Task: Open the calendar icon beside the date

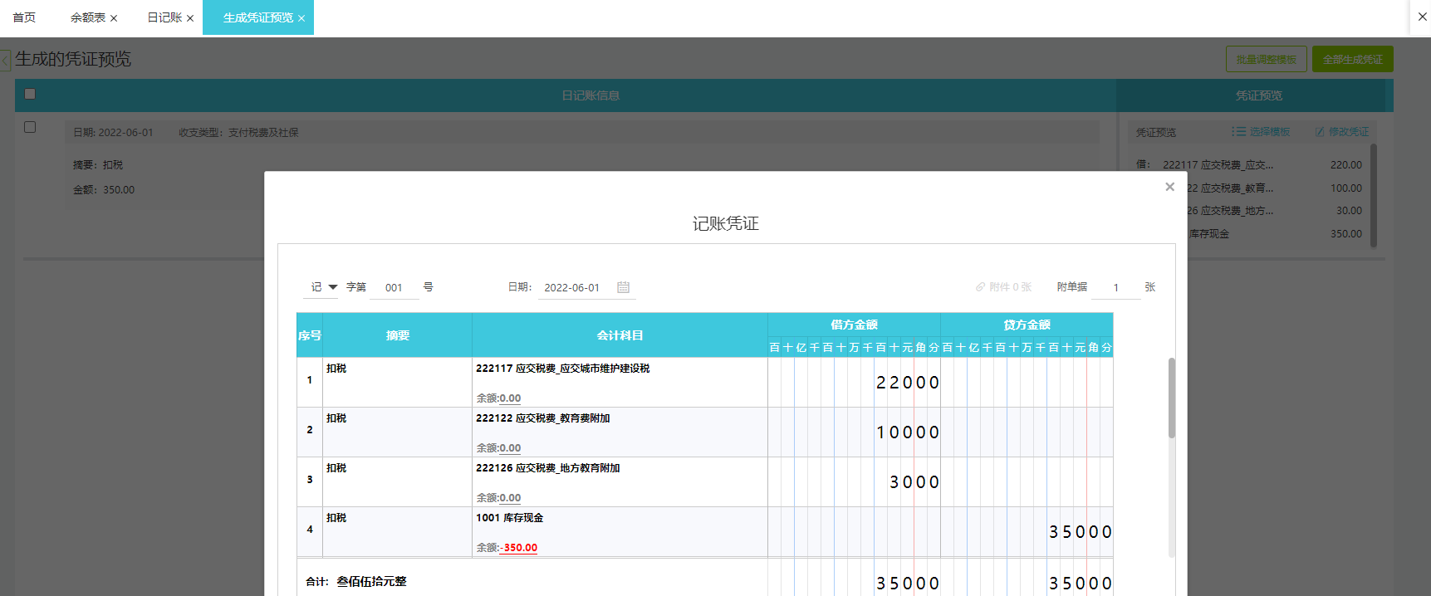Action: click(x=623, y=287)
